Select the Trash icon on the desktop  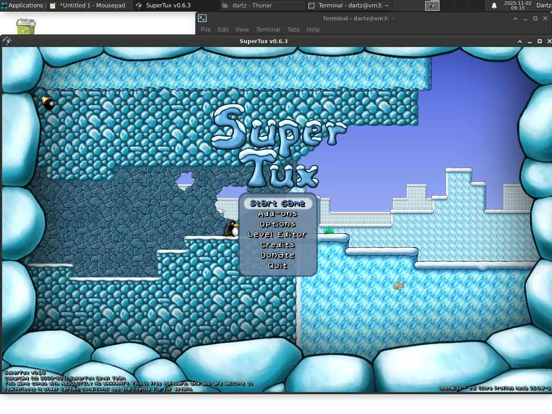click(x=25, y=26)
